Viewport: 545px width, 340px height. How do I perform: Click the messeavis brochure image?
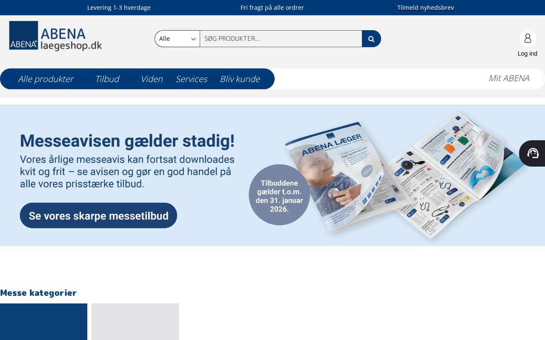(404, 176)
